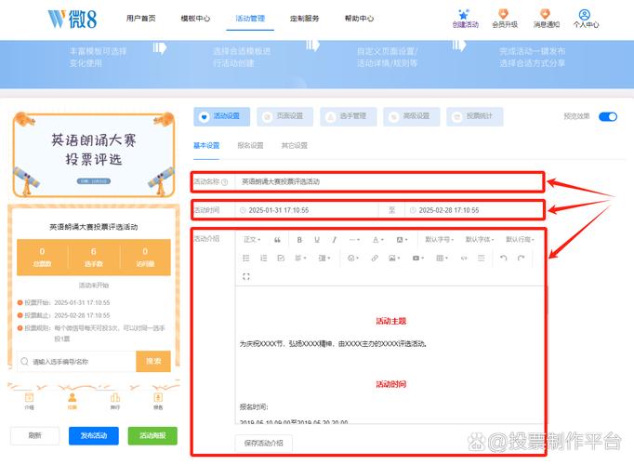Image resolution: width=634 pixels, height=465 pixels.
Task: Click the blockquote icon in editor toolbar
Action: click(277, 240)
